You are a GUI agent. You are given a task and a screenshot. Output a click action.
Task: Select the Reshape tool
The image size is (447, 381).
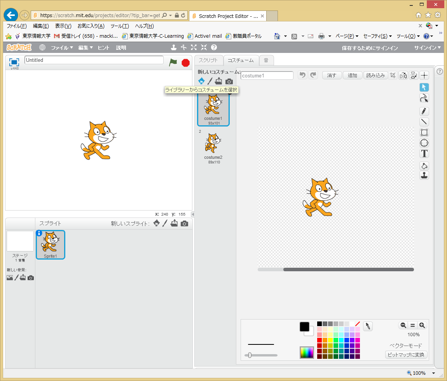click(x=424, y=98)
